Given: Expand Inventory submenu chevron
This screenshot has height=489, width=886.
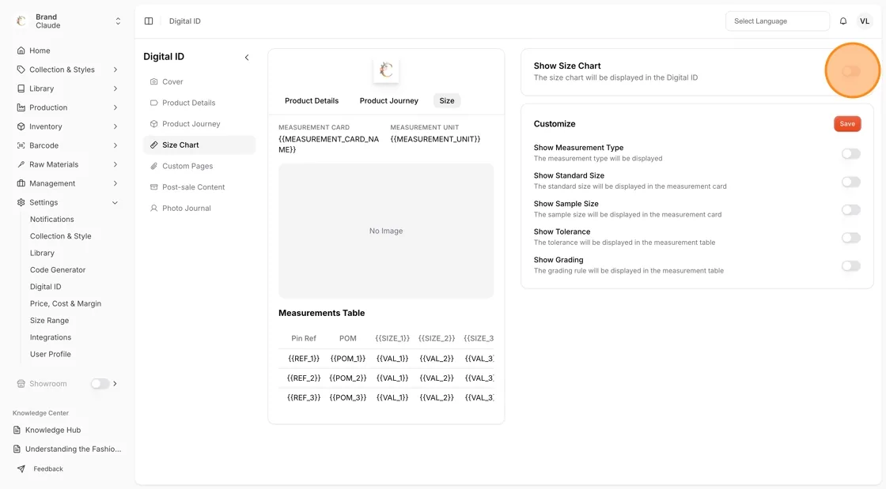Looking at the screenshot, I should pyautogui.click(x=115, y=126).
